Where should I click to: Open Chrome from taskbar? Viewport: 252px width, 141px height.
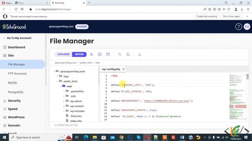tap(121, 137)
